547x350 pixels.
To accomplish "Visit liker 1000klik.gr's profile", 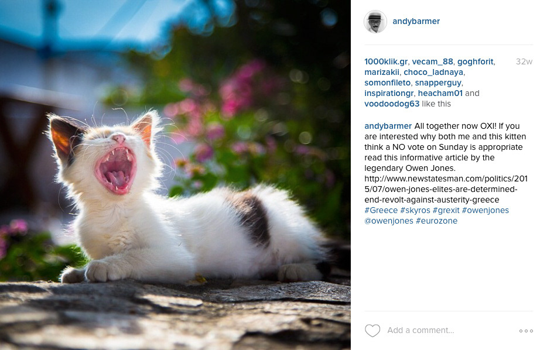I will point(386,61).
